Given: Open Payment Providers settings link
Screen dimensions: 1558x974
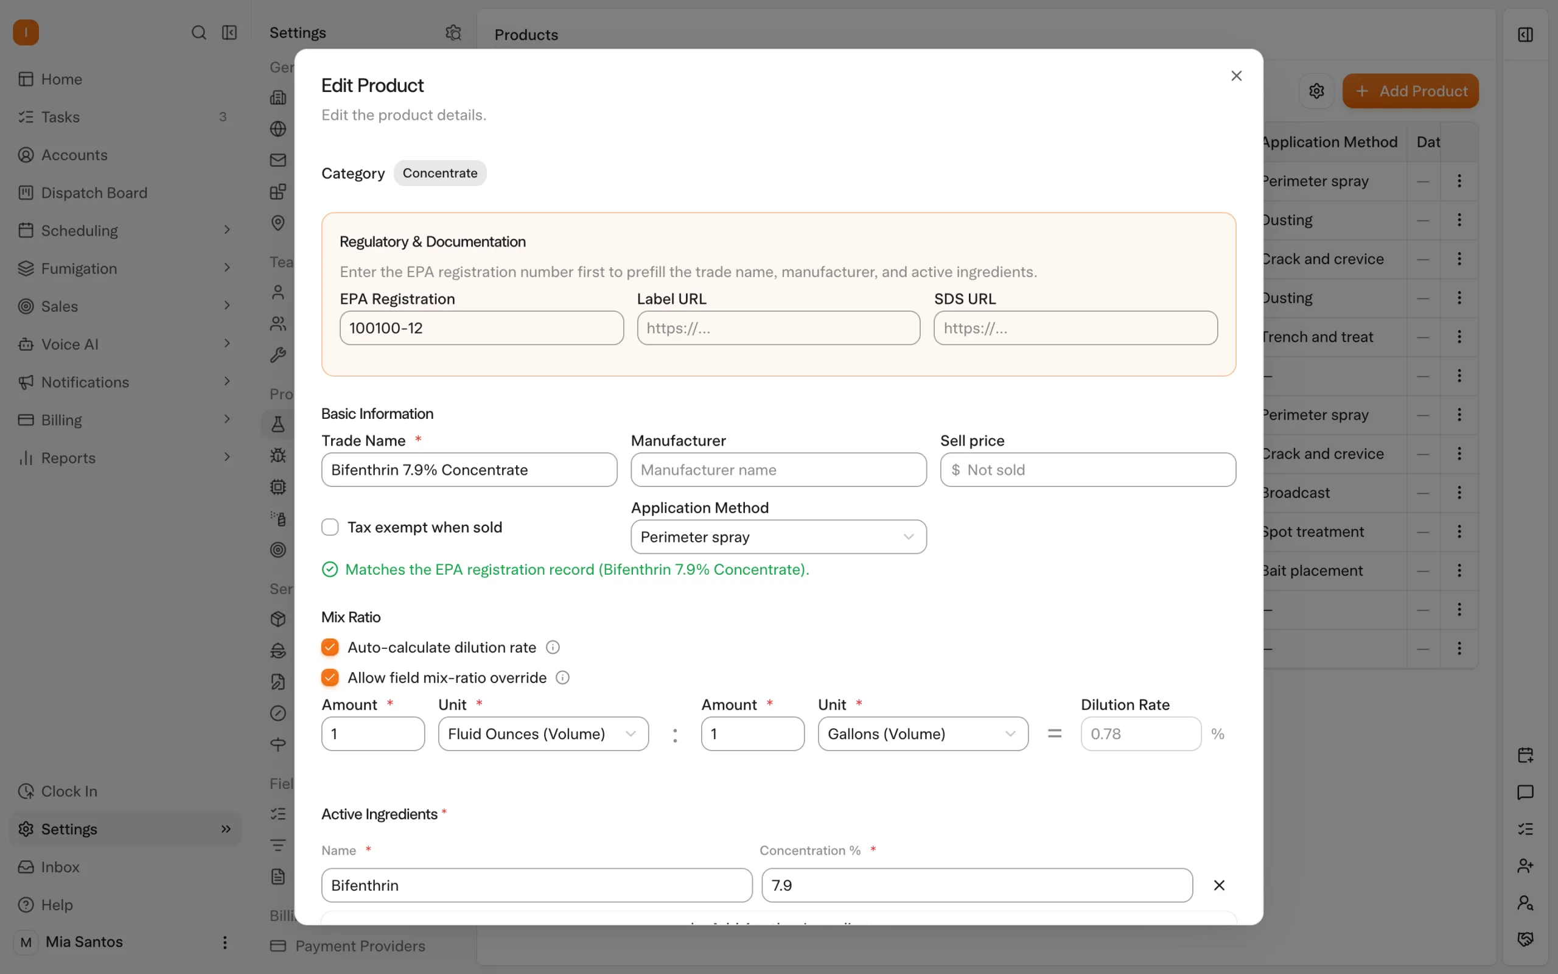Looking at the screenshot, I should tap(360, 945).
